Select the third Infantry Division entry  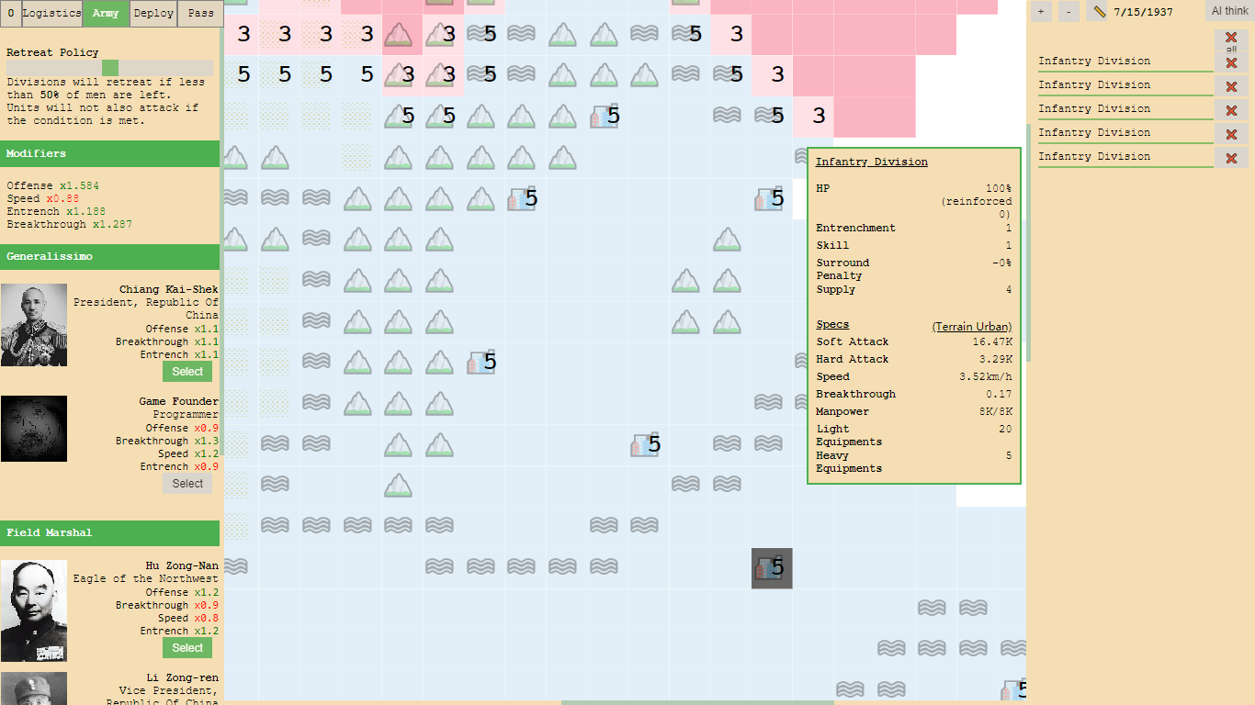1125,109
